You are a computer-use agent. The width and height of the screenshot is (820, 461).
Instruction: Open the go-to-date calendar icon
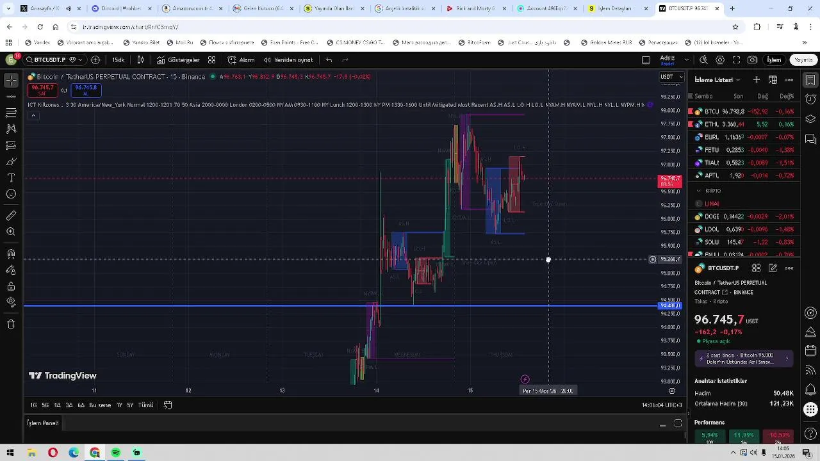click(x=168, y=405)
